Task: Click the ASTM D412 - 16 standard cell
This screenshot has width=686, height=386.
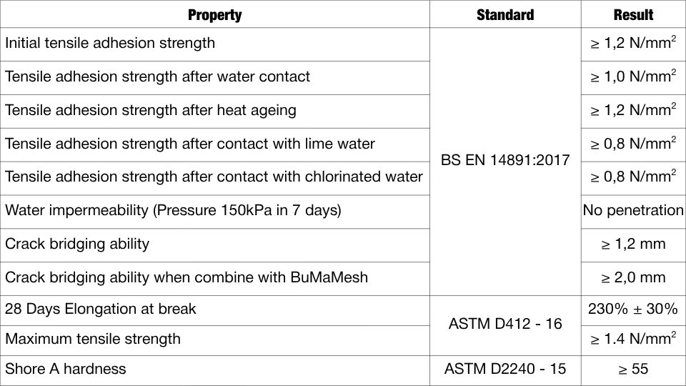Action: pos(505,325)
